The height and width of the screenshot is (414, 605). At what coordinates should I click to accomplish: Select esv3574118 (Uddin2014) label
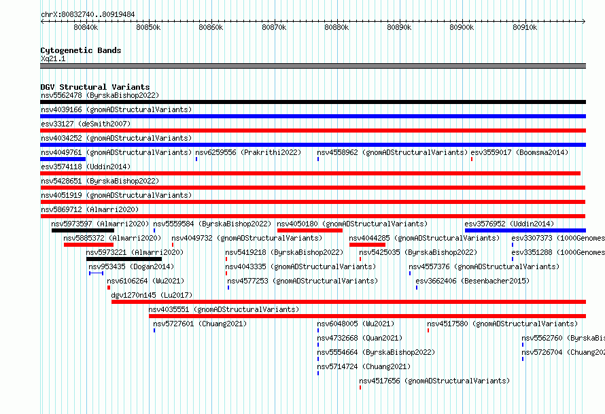coord(86,167)
